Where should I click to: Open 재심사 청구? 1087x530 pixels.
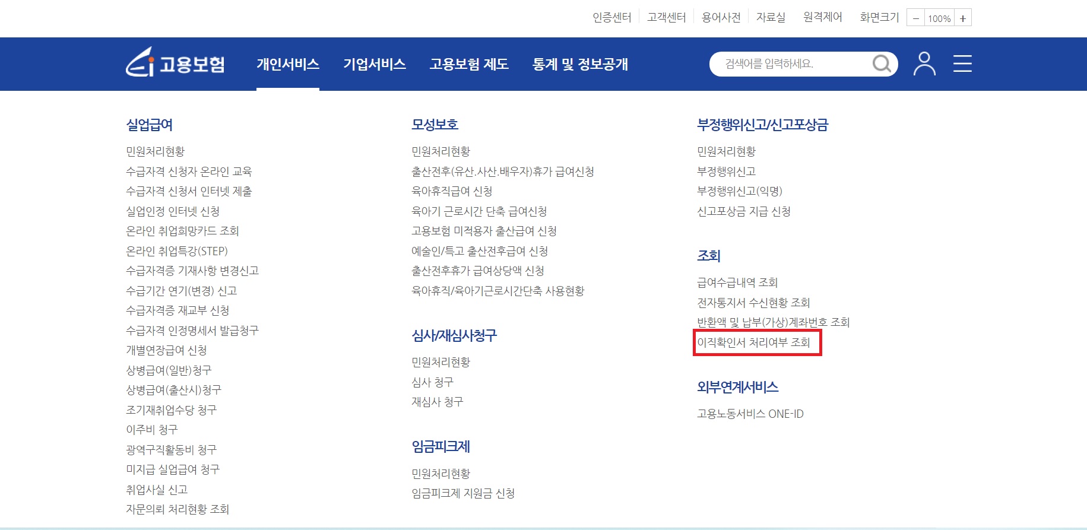(438, 402)
